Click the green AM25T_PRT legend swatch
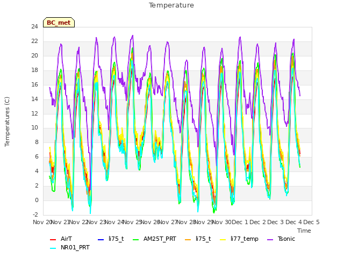This screenshot has height=258, width=344. tap(136, 239)
